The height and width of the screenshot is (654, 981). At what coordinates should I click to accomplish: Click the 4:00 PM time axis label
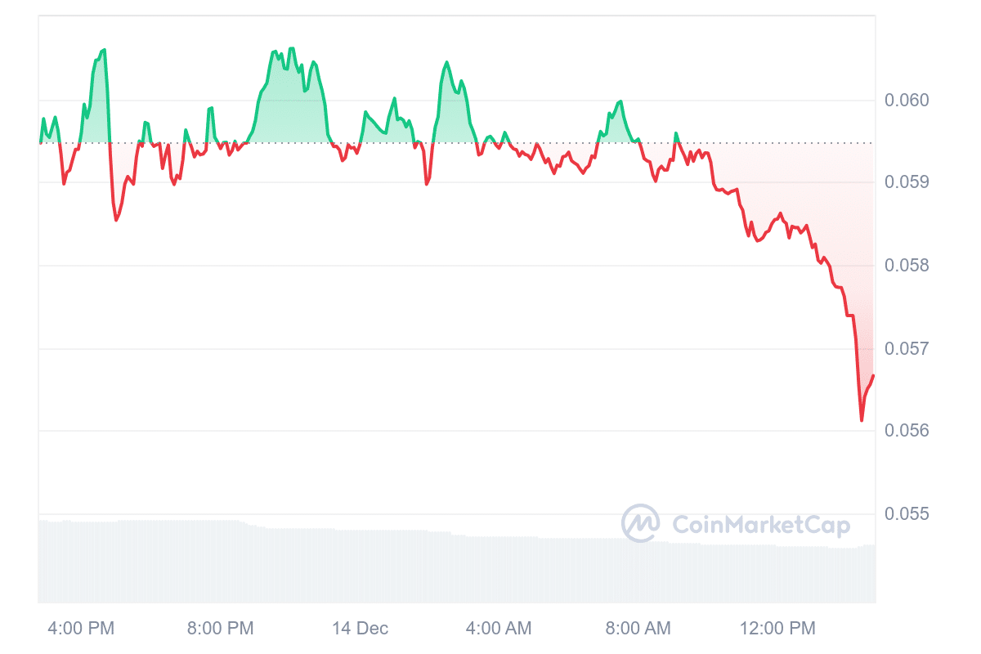pyautogui.click(x=81, y=629)
